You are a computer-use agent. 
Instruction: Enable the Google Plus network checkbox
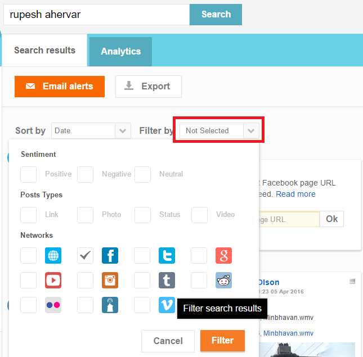(x=199, y=255)
